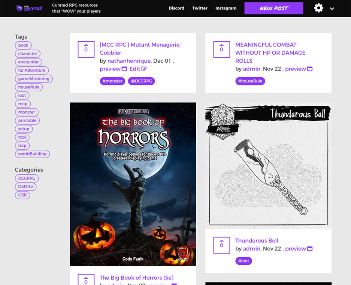Open the [MCC RPG] Mutant Menagerie: Gobbler title

140,49
